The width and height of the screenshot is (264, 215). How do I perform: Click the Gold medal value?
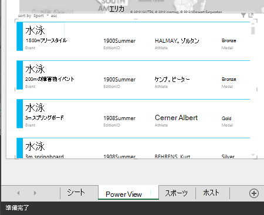226,118
